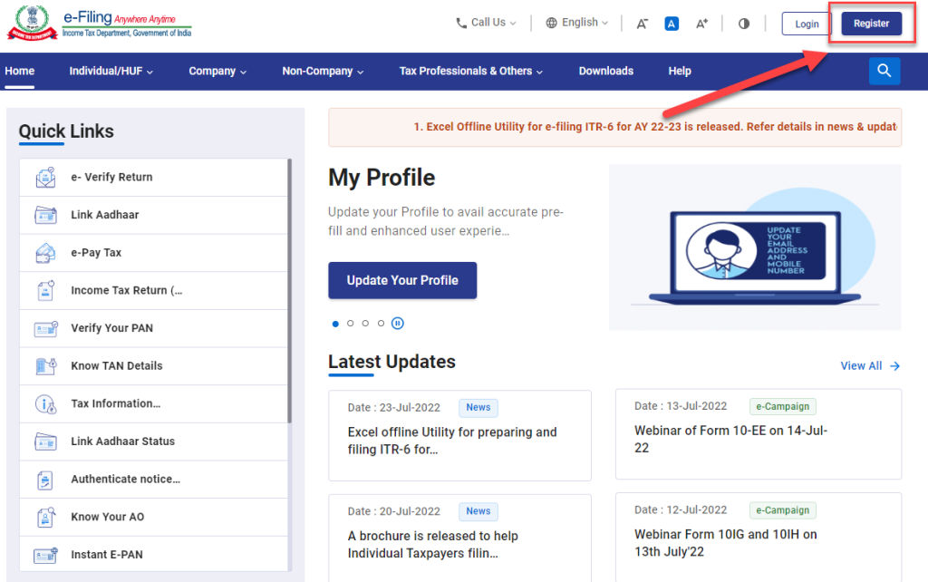Expand Tax Professionals & Others menu
The width and height of the screenshot is (928, 582).
(x=471, y=71)
